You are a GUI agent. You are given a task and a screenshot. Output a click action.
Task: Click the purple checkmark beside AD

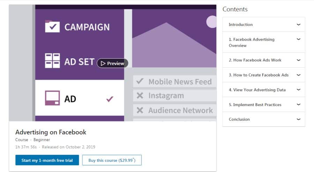point(110,99)
